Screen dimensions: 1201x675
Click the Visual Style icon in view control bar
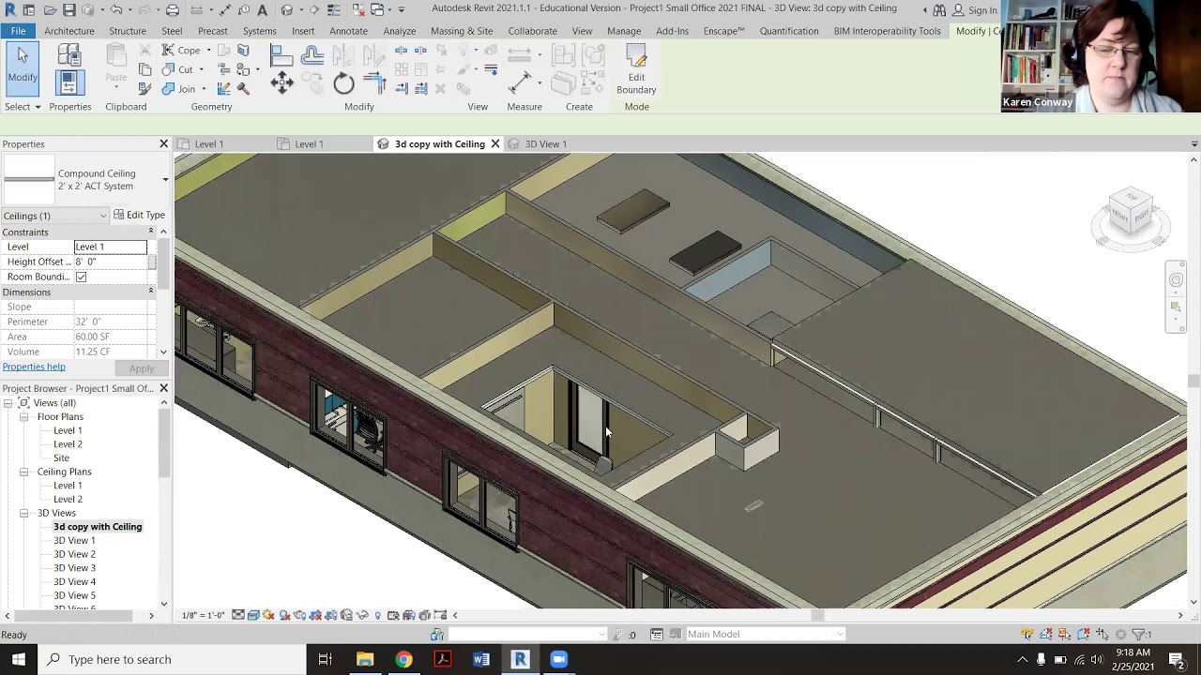coord(253,615)
